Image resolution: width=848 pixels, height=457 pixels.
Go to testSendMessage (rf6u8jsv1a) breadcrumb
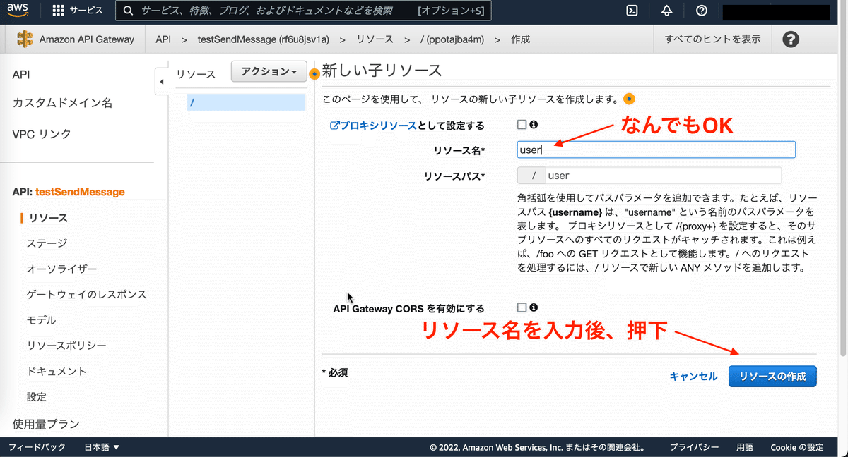coord(265,39)
